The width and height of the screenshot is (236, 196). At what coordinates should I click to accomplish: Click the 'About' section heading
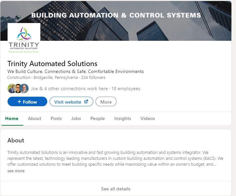(x=16, y=140)
